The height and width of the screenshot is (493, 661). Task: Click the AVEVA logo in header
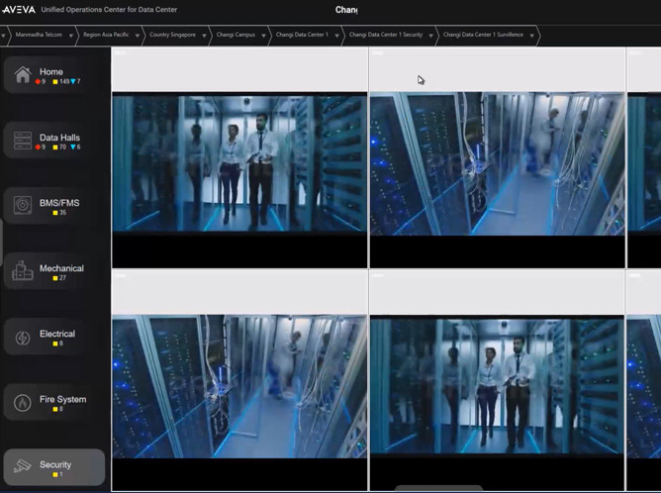coord(18,9)
